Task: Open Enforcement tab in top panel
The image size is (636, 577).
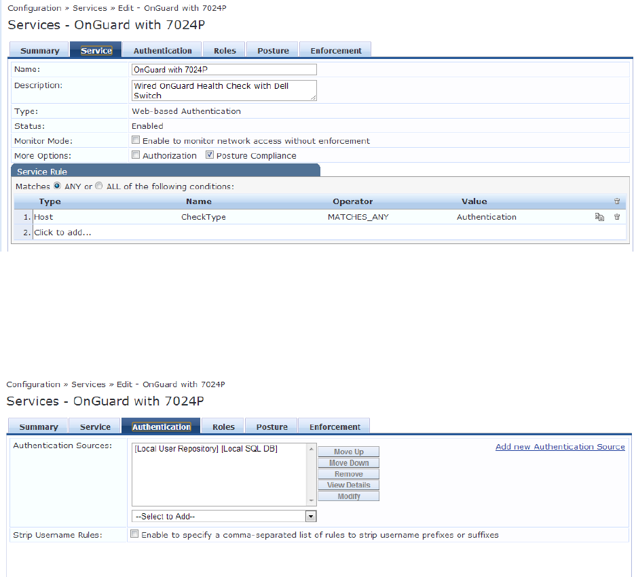Action: tap(336, 50)
